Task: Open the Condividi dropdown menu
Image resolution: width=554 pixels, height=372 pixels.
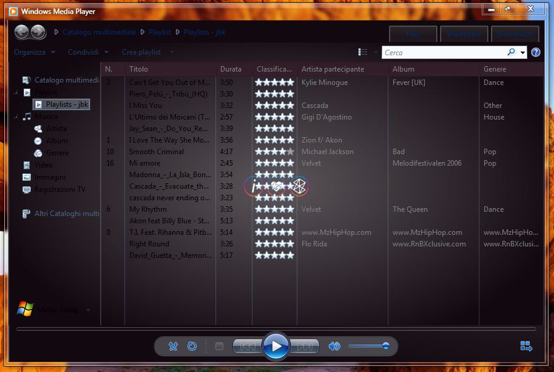Action: (89, 52)
